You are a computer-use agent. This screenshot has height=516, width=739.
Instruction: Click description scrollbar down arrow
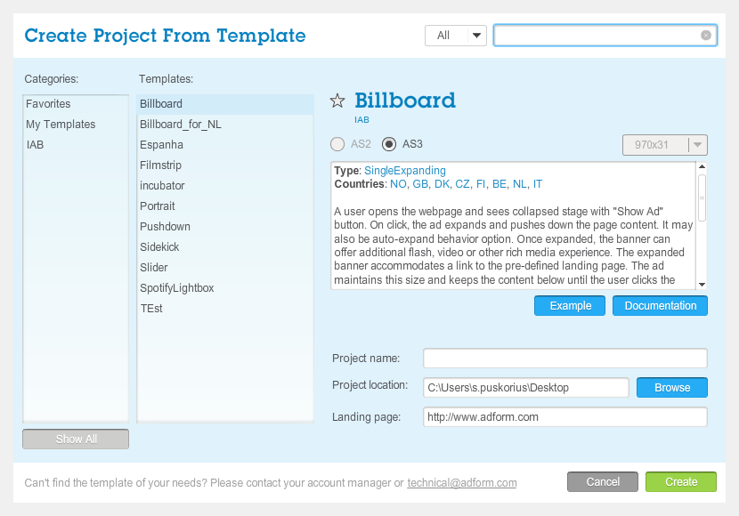tap(702, 285)
